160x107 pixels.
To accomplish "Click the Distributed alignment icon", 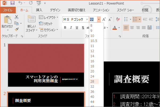I will (150, 28).
